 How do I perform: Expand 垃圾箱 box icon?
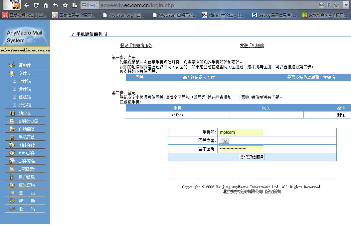(x=14, y=105)
